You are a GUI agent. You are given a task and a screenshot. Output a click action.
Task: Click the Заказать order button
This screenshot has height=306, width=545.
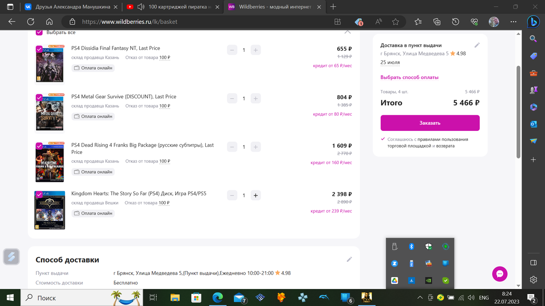[x=430, y=123]
